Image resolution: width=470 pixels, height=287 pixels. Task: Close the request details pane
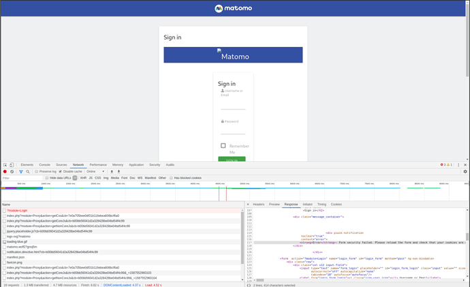[248, 205]
